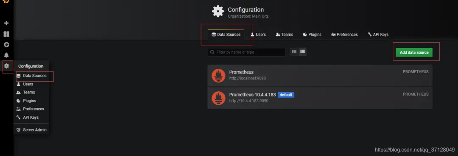
Task: Click the Configuration gear icon in sidebar
Action: (x=6, y=66)
